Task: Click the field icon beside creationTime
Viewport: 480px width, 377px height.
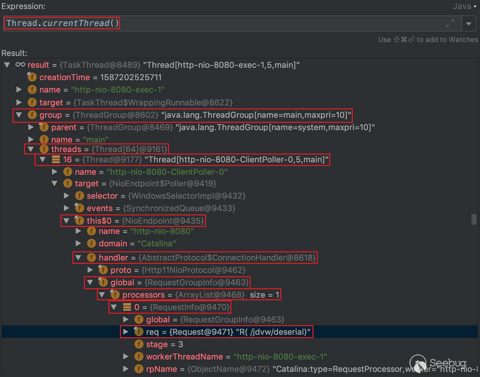Action: [32, 77]
